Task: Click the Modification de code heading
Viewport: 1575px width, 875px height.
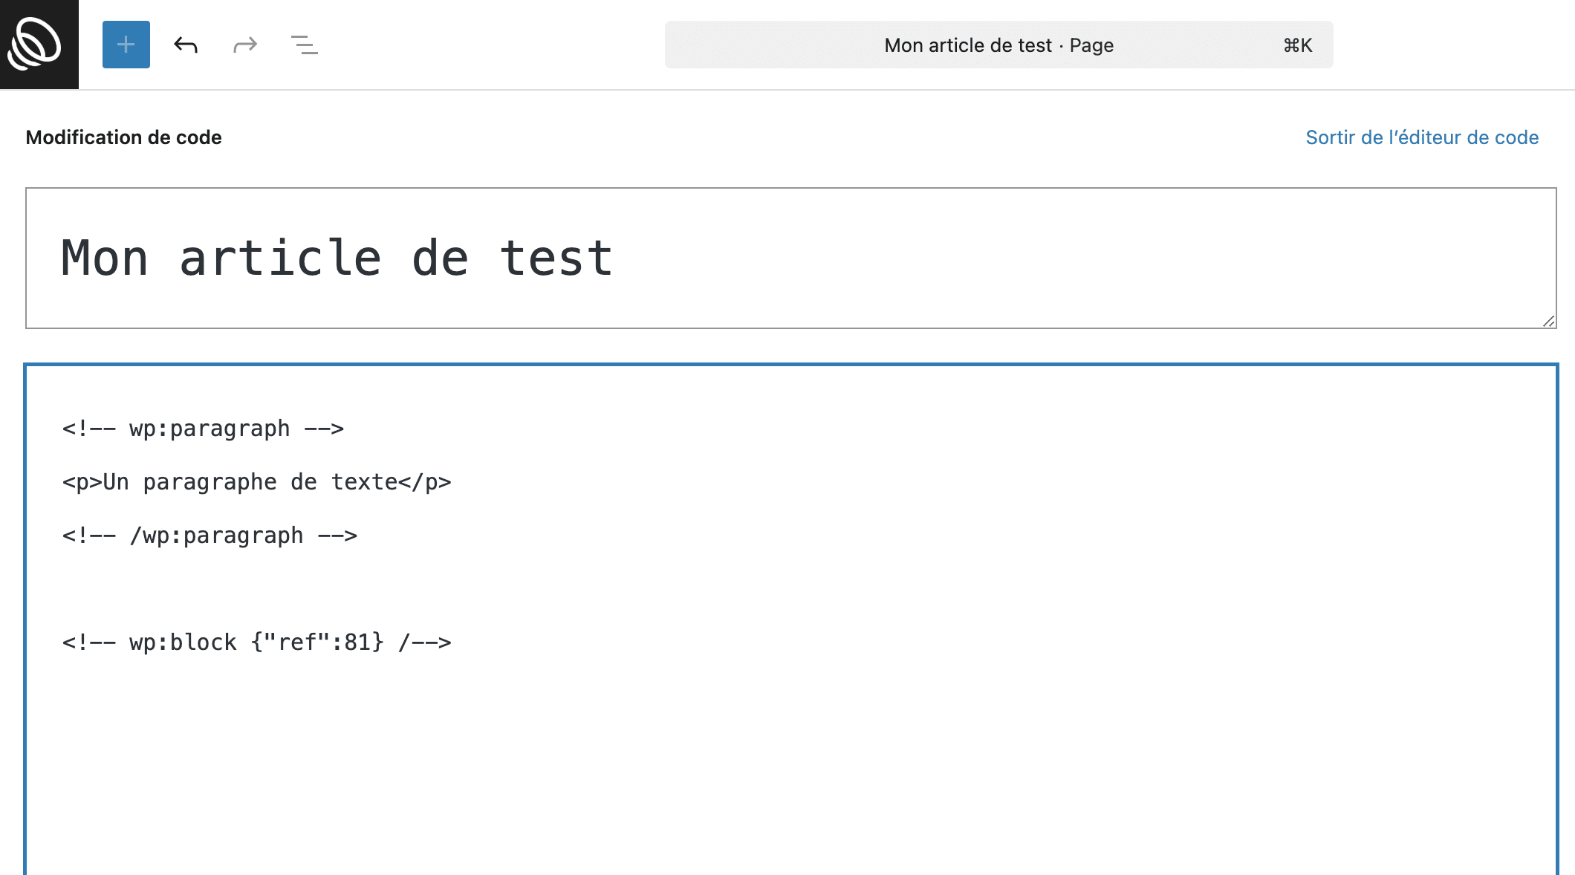Action: click(123, 137)
